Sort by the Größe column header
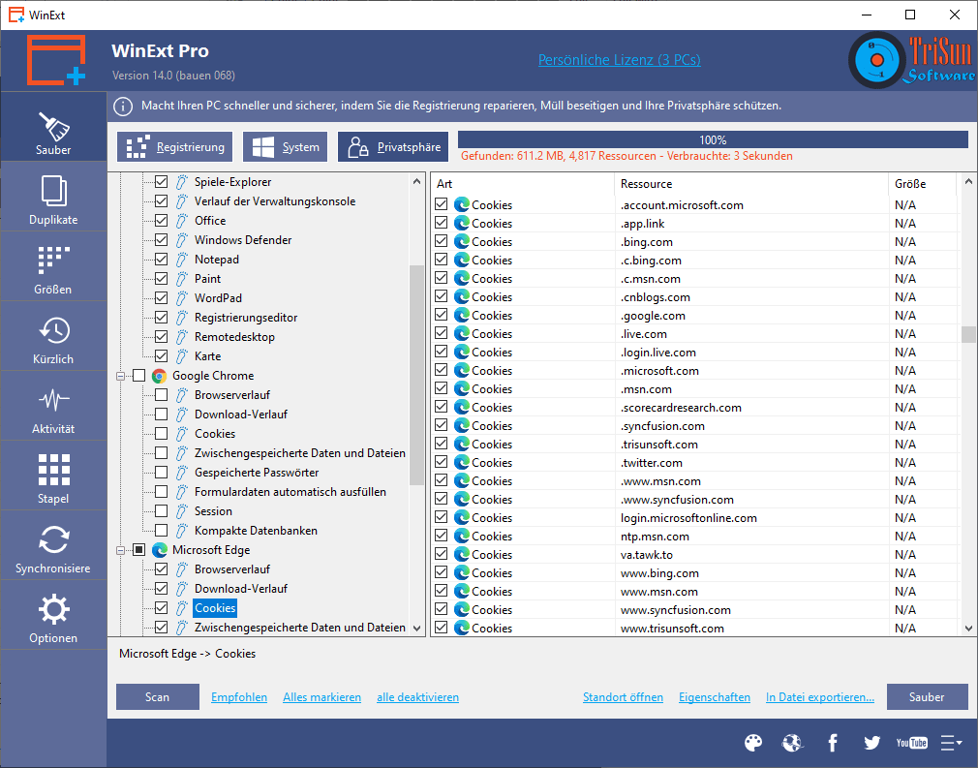This screenshot has height=768, width=978. pos(923,184)
